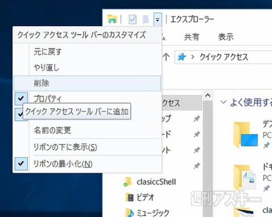Click the ビデオ filmstrip icon
This screenshot has height=217, width=272.
(130, 198)
